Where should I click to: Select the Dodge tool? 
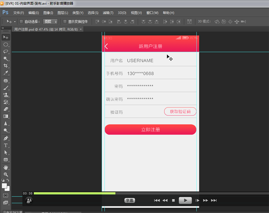(6, 130)
